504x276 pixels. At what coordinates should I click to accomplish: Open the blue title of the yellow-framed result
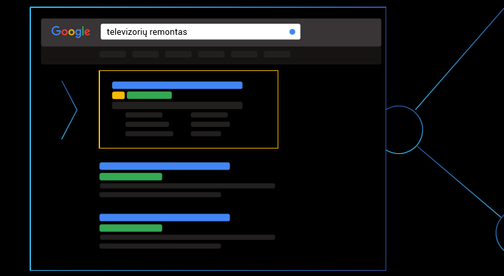[177, 85]
